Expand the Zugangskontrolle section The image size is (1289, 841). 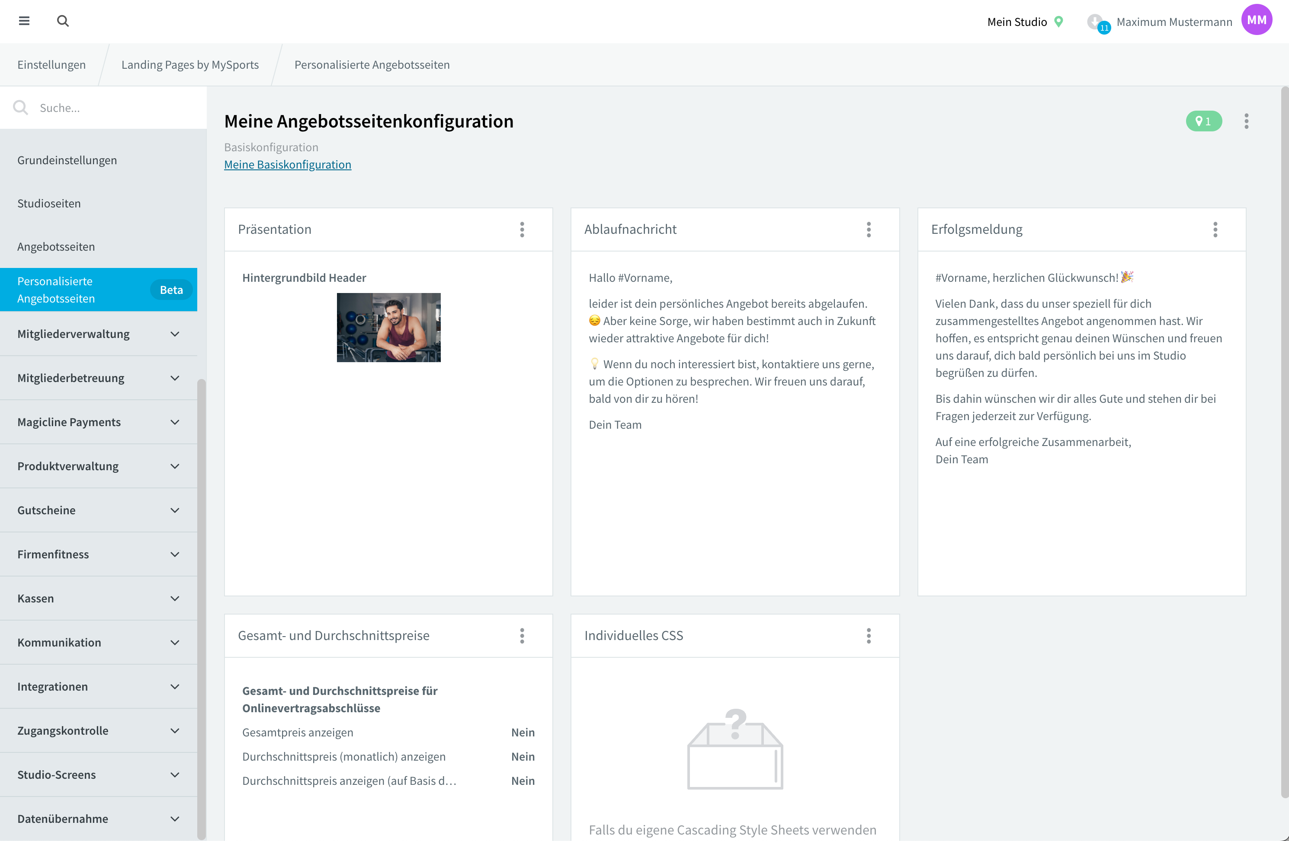[x=99, y=731]
